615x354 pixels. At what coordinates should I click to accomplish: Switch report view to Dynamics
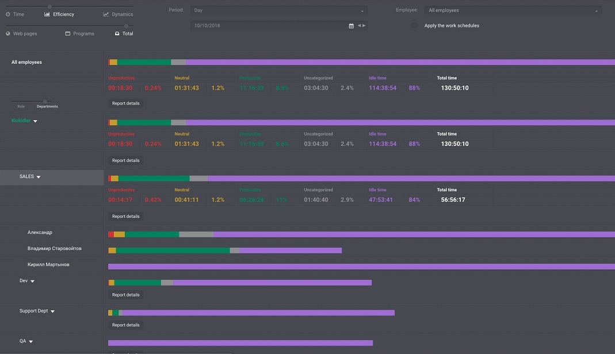[x=123, y=14]
